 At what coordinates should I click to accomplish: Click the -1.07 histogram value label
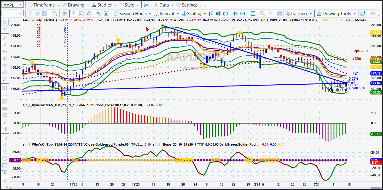point(376,134)
